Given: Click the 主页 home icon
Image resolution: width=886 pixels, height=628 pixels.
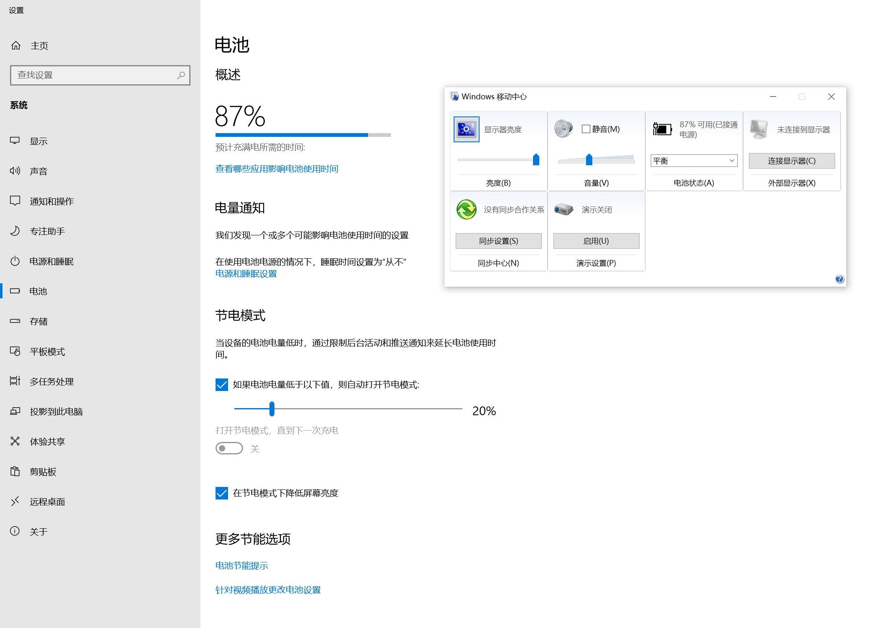Looking at the screenshot, I should (x=16, y=45).
